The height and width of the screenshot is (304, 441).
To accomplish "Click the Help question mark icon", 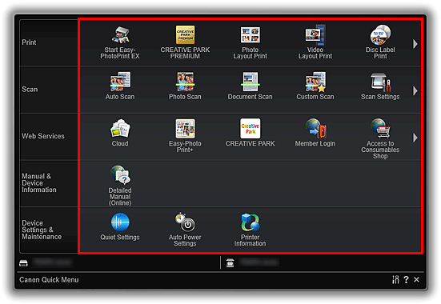I will pos(406,279).
